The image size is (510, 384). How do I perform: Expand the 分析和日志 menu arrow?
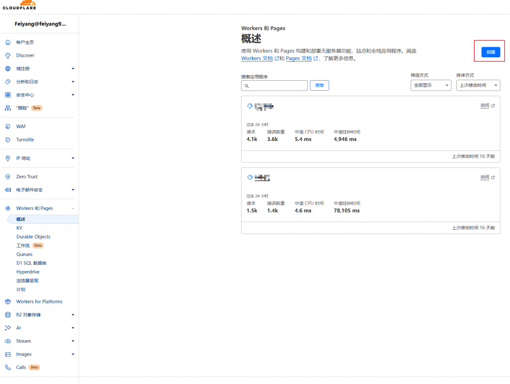coord(73,82)
